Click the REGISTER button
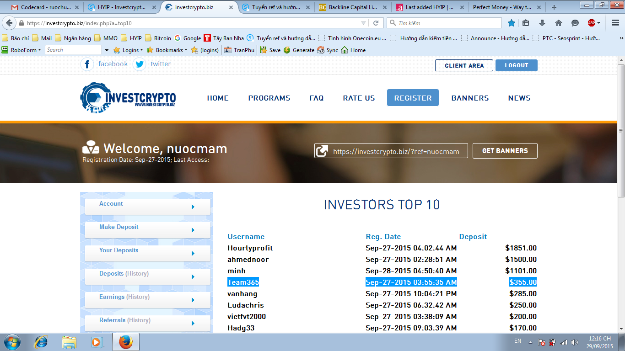Viewport: 625px width, 351px height. [413, 98]
